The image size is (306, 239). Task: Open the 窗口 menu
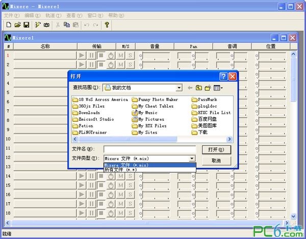95,15
